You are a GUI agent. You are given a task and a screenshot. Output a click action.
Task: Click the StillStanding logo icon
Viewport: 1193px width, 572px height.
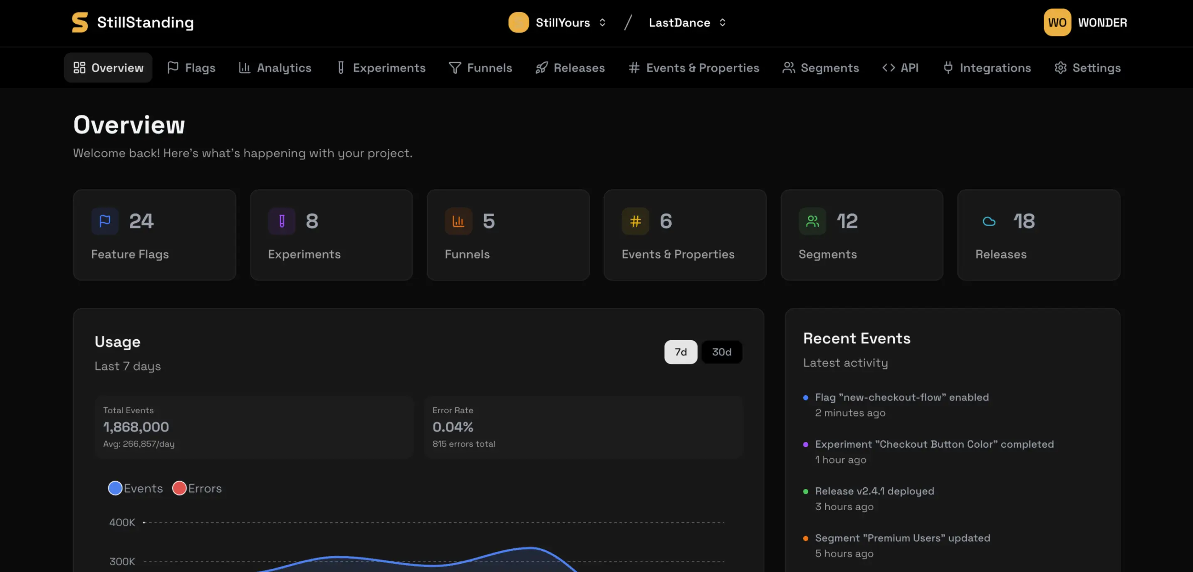point(79,22)
